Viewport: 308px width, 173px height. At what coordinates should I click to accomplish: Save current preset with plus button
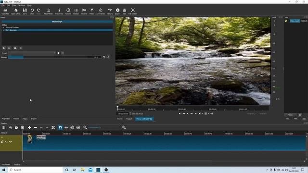[59, 53]
